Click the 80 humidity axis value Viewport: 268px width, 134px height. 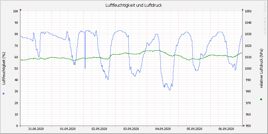pyautogui.click(x=16, y=34)
